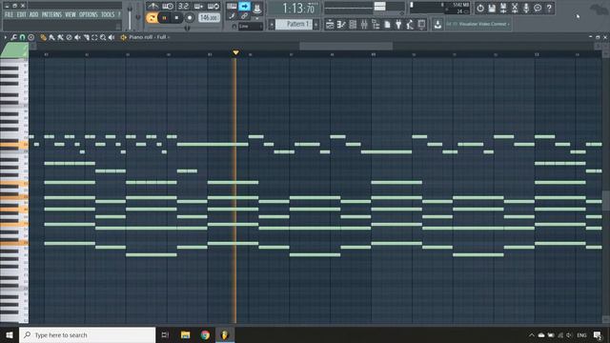Open the OPTIONS menu
The height and width of the screenshot is (343, 610).
point(89,15)
